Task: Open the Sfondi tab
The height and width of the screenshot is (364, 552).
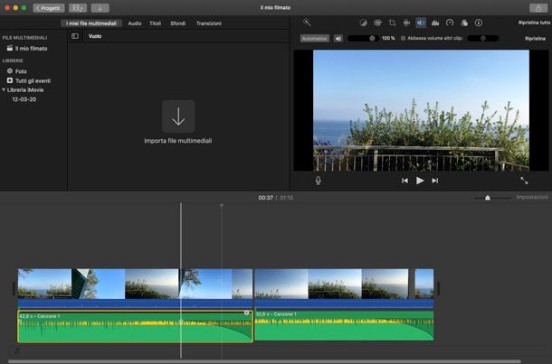Action: tap(177, 23)
